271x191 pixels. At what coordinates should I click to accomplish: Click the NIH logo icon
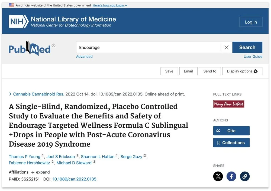pyautogui.click(x=19, y=21)
